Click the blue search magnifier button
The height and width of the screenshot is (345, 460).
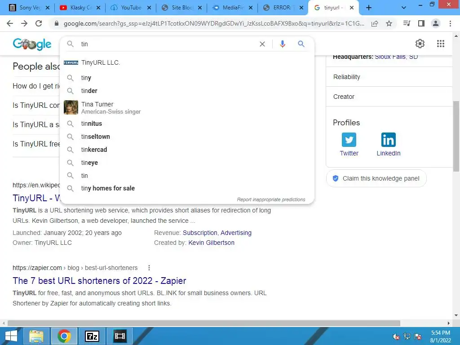click(301, 44)
